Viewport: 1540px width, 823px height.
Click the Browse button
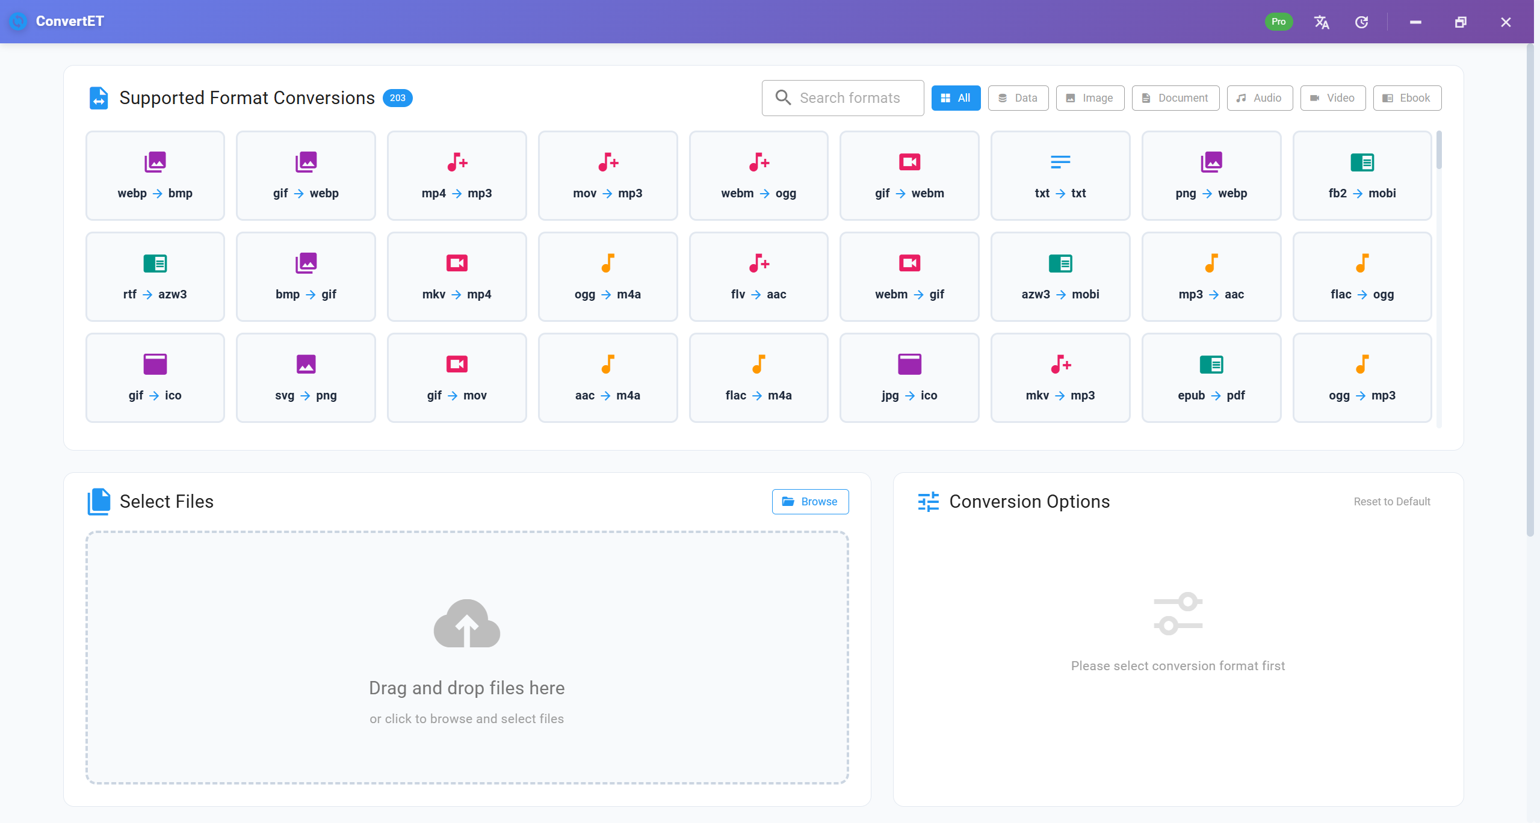(x=809, y=501)
